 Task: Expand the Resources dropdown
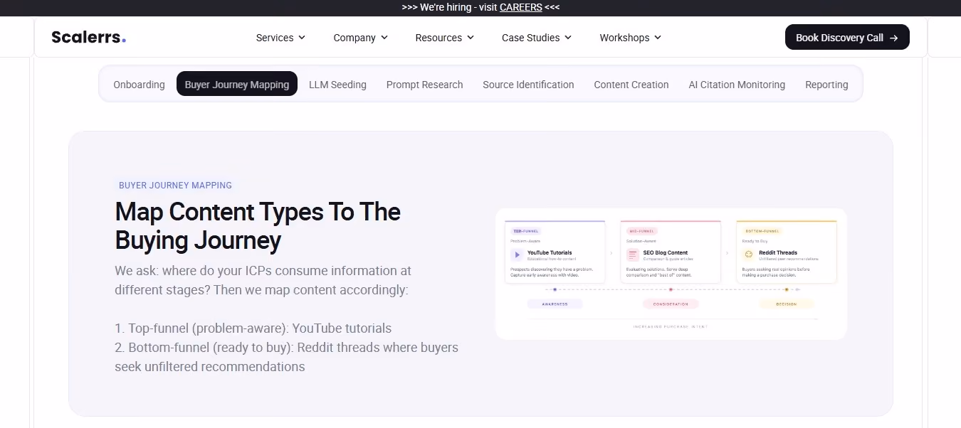(x=445, y=38)
